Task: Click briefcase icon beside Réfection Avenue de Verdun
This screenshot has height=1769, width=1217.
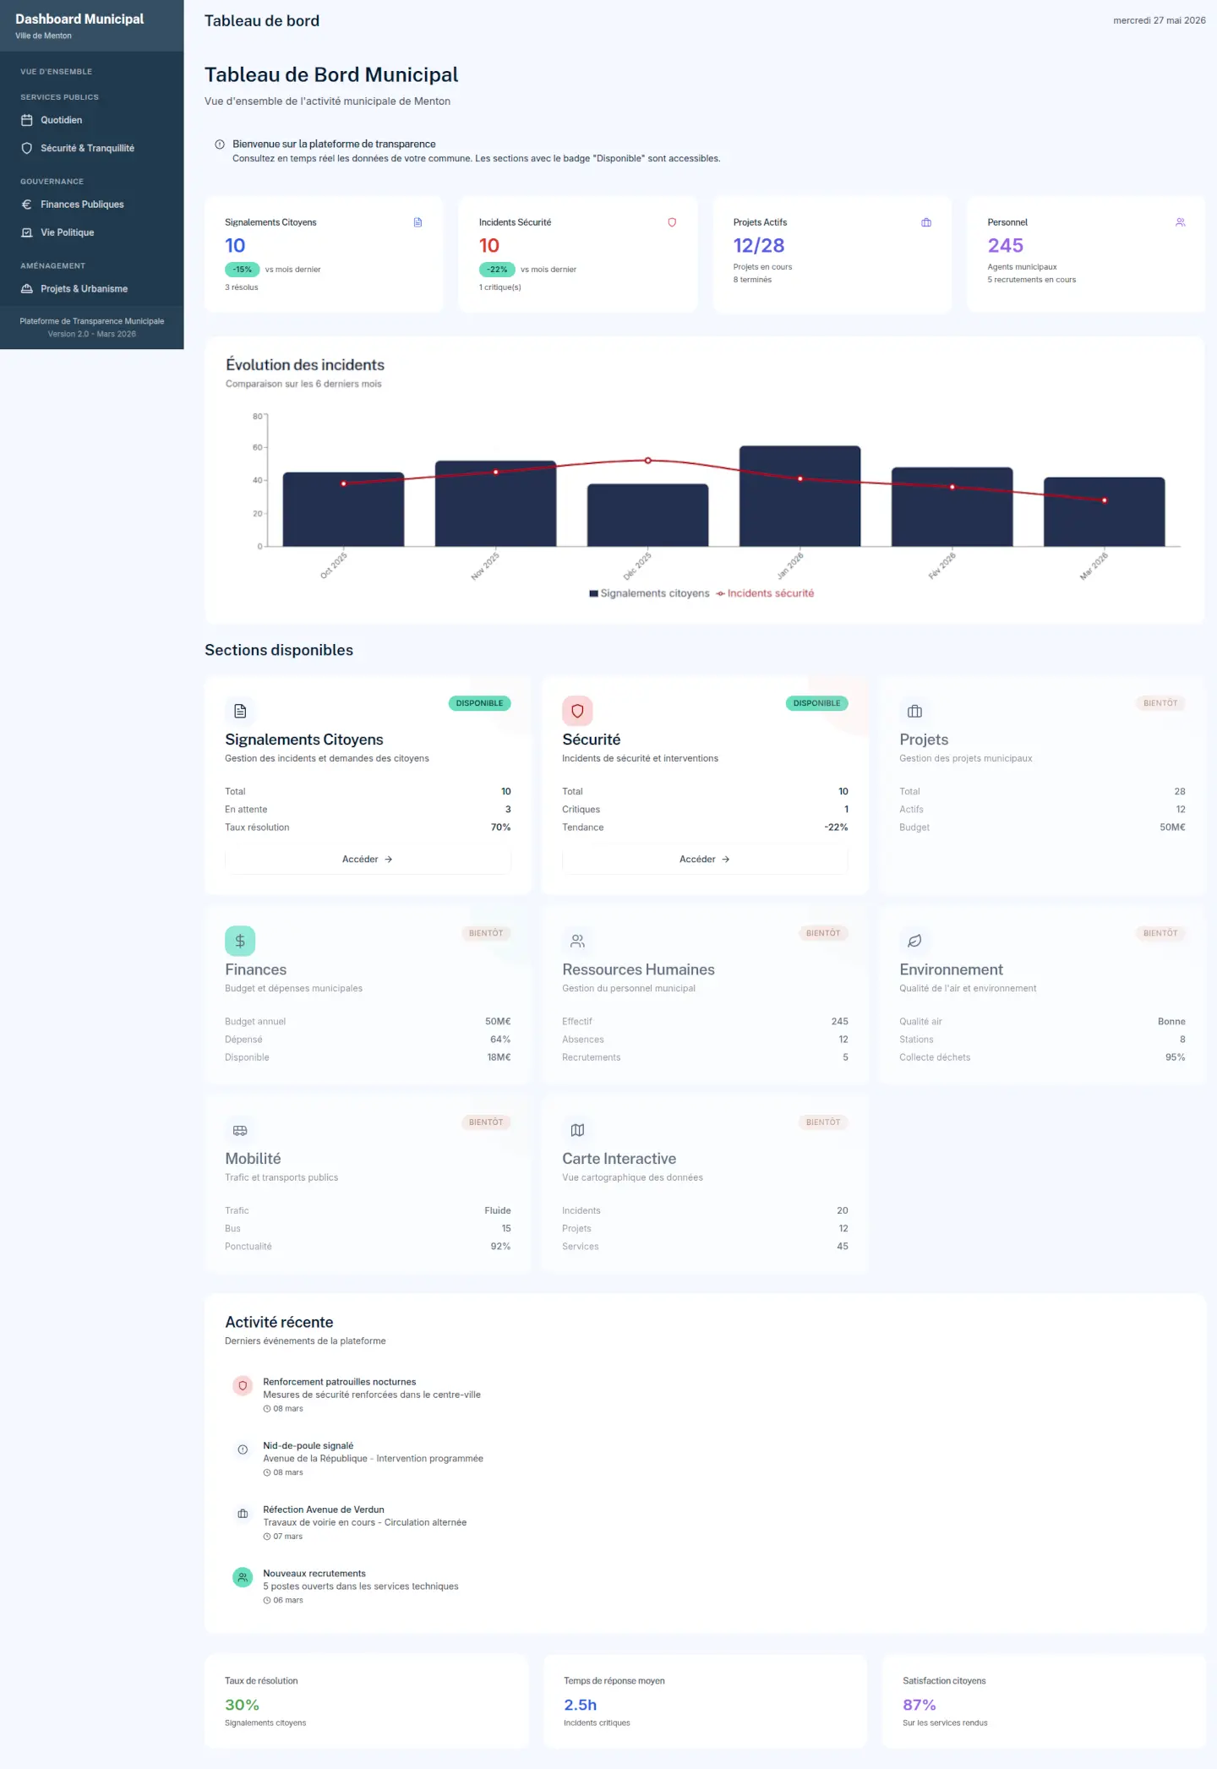Action: [x=243, y=1513]
